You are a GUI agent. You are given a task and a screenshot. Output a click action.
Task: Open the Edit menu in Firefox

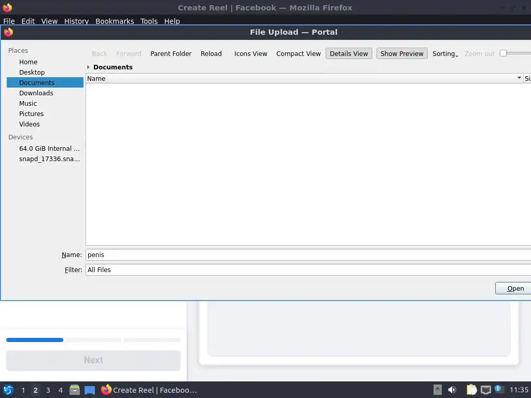point(28,21)
